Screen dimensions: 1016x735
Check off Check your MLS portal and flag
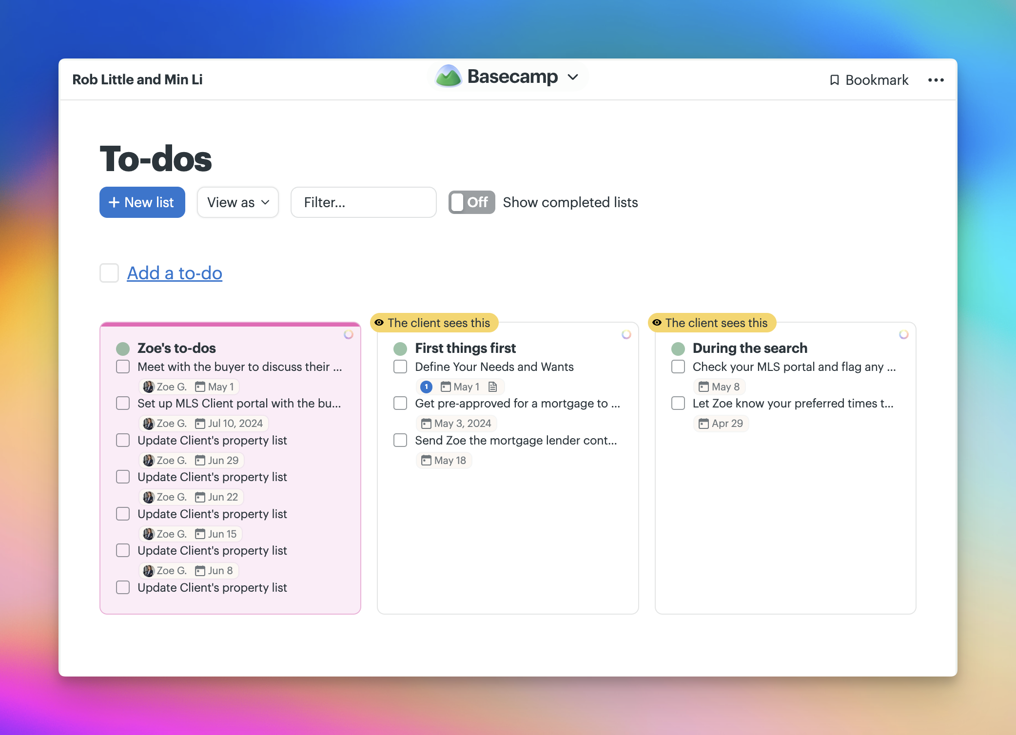click(678, 367)
